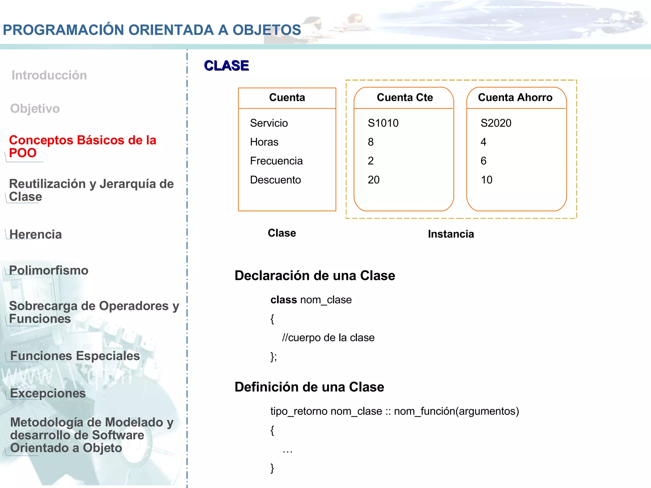Go to the Objetivo section
This screenshot has width=651, height=488.
(35, 109)
